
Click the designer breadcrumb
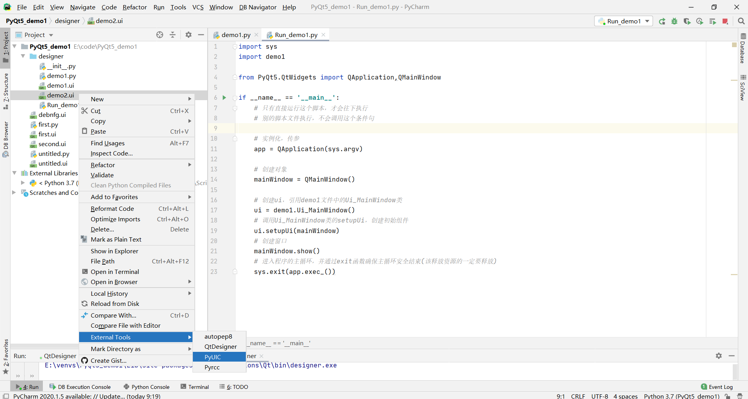[x=67, y=21]
